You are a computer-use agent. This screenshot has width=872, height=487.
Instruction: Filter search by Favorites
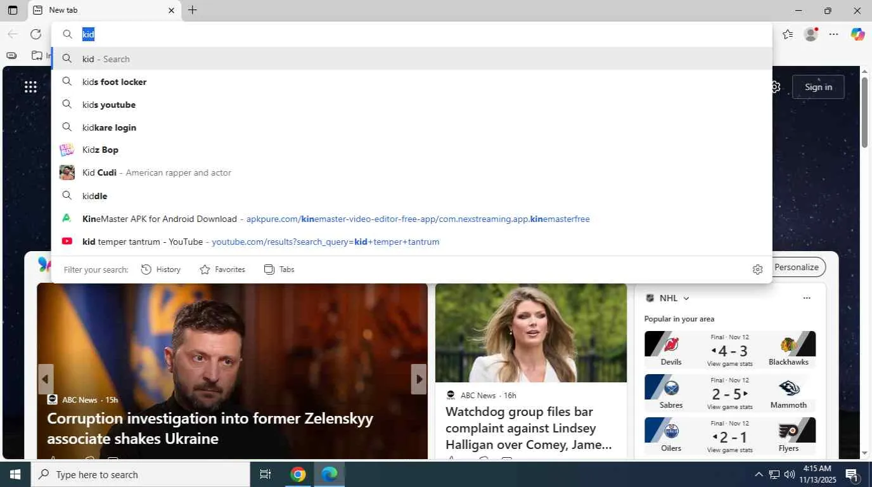point(222,269)
